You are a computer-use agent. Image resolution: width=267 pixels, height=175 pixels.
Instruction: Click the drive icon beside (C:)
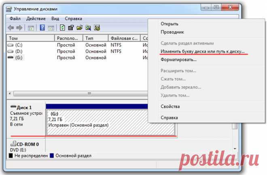click(11, 45)
